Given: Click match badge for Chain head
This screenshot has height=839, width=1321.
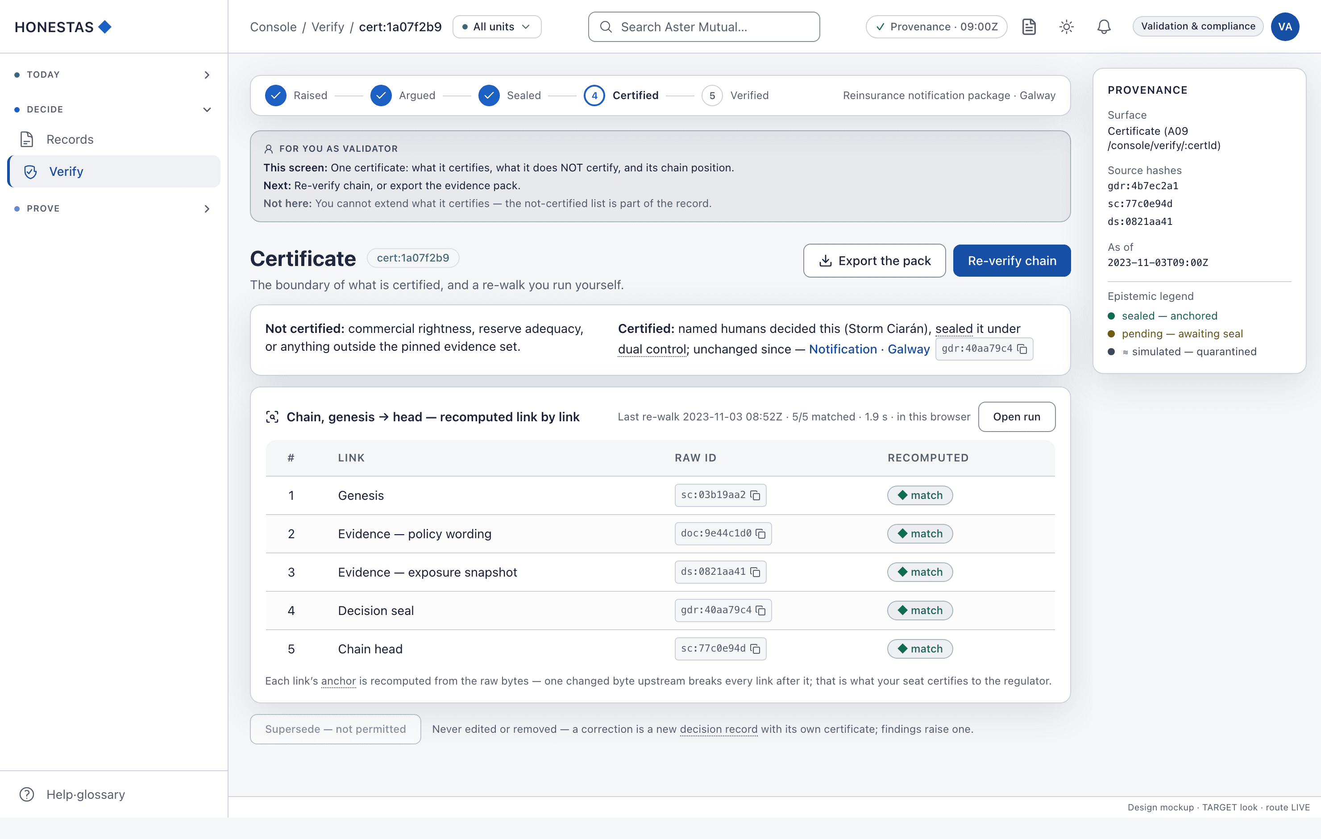Looking at the screenshot, I should coord(920,648).
